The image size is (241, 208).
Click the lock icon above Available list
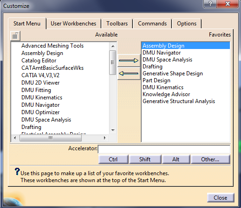click(x=15, y=36)
